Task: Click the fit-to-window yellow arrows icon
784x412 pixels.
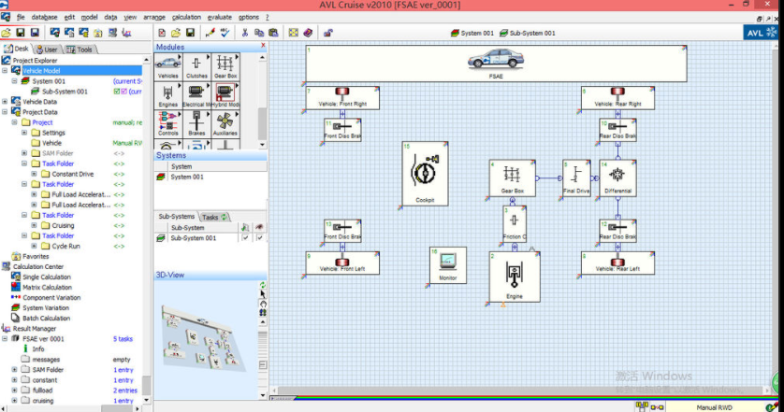Action: [x=294, y=33]
